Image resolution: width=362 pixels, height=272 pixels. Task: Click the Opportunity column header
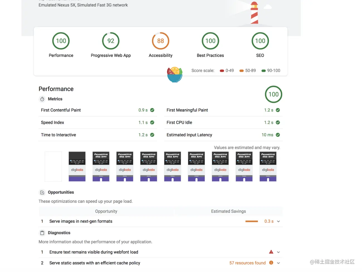click(x=106, y=211)
